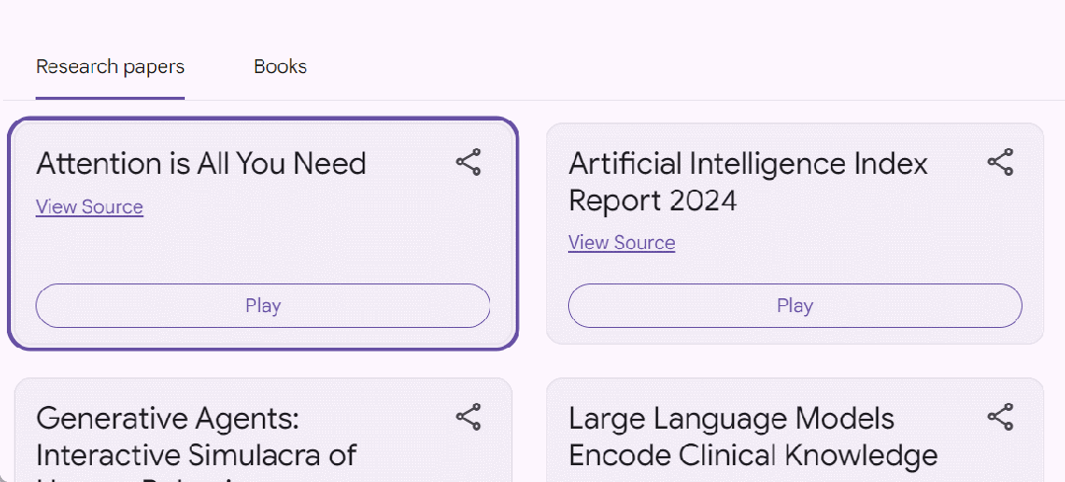
Task: Switch to the Books tab
Action: click(x=280, y=67)
